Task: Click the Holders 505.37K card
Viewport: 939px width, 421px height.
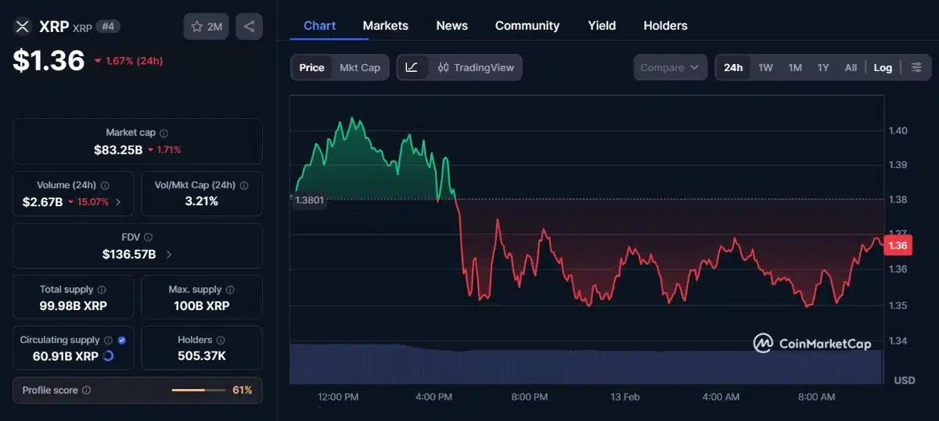Action: point(201,348)
